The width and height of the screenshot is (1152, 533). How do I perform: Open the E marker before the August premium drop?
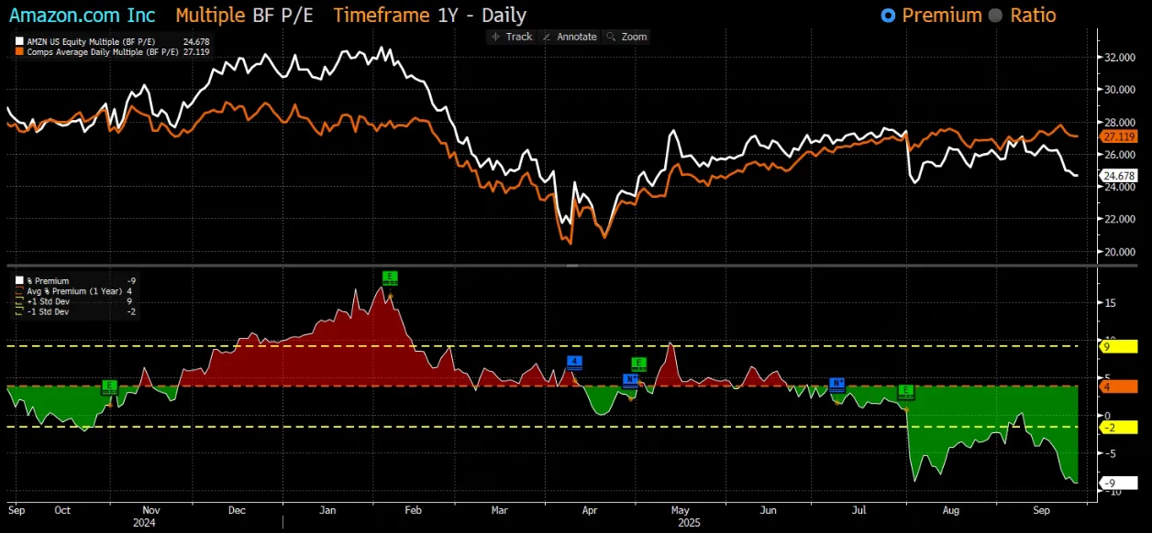click(x=906, y=392)
